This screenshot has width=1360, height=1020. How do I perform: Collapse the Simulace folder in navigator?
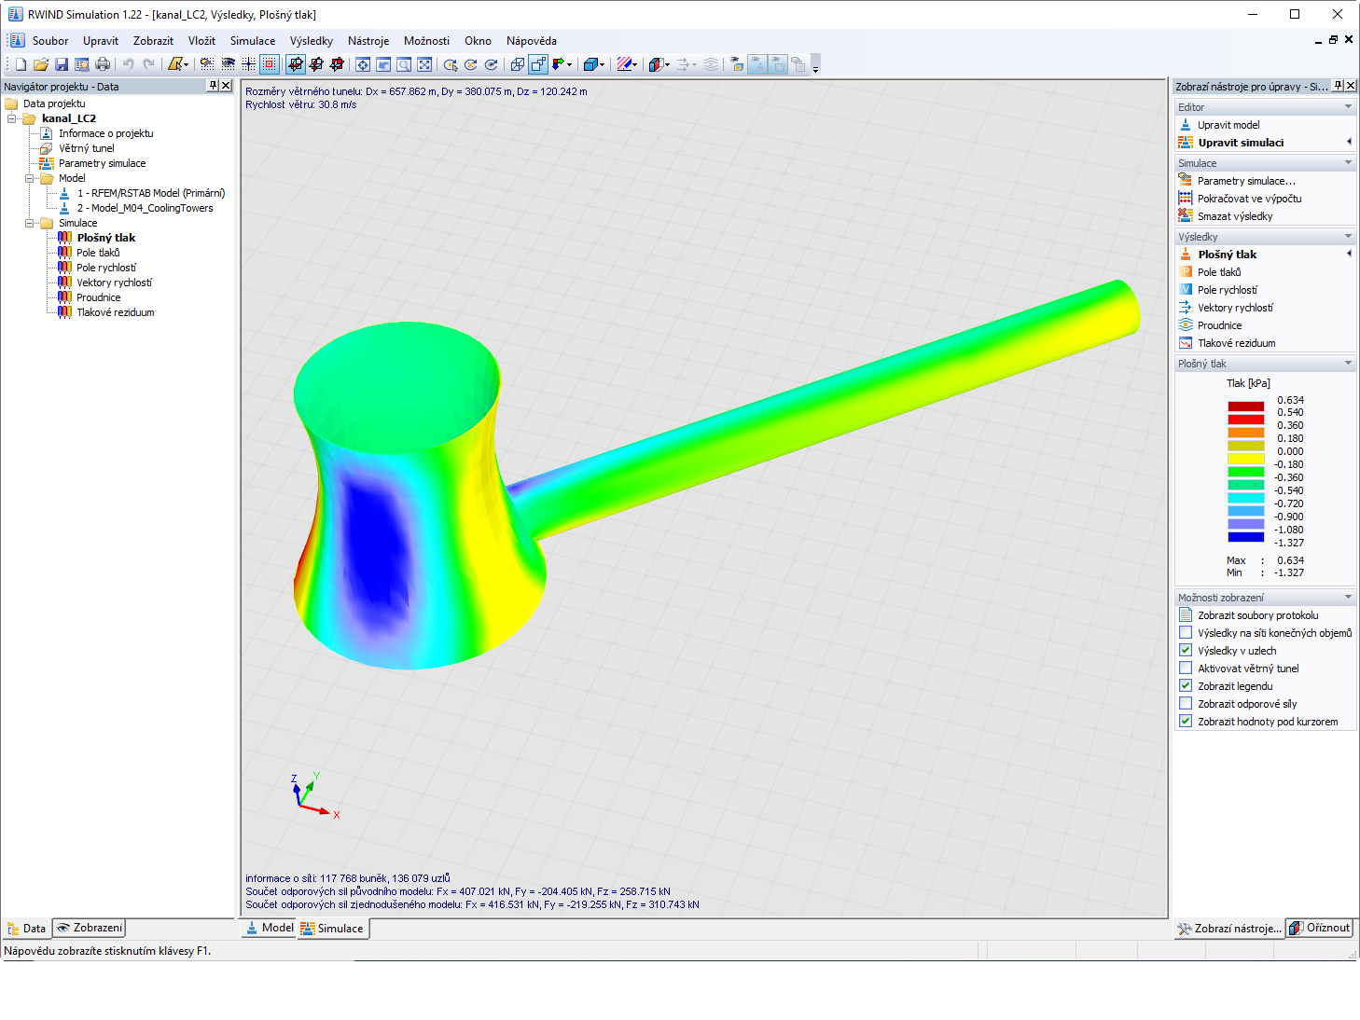click(x=29, y=223)
